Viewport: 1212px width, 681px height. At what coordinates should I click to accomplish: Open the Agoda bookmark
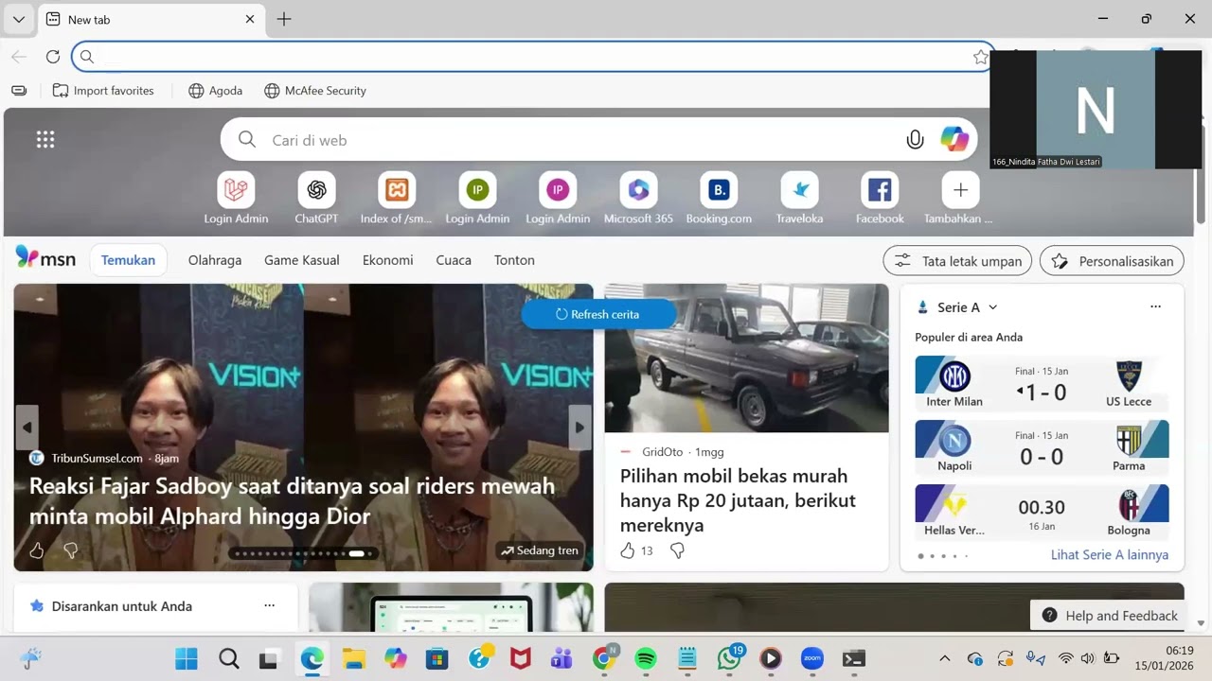point(216,91)
